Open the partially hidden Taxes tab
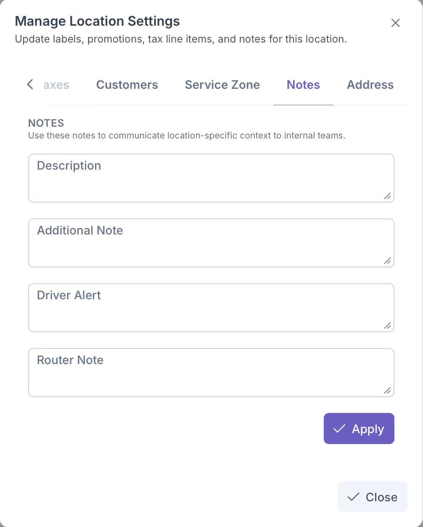The image size is (423, 527). click(56, 85)
